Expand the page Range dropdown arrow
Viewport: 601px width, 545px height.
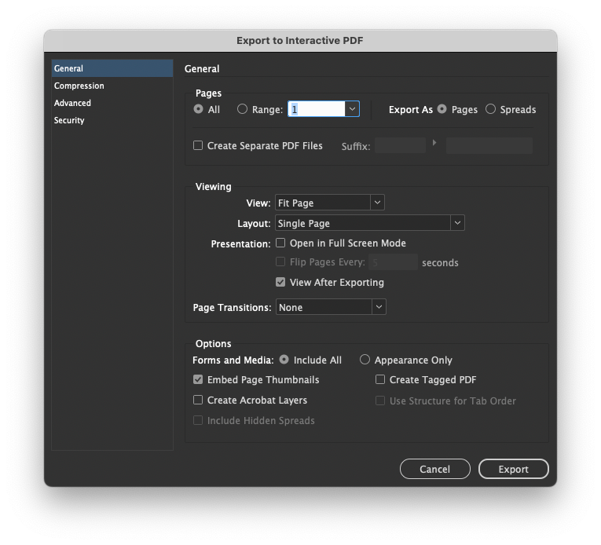[352, 109]
